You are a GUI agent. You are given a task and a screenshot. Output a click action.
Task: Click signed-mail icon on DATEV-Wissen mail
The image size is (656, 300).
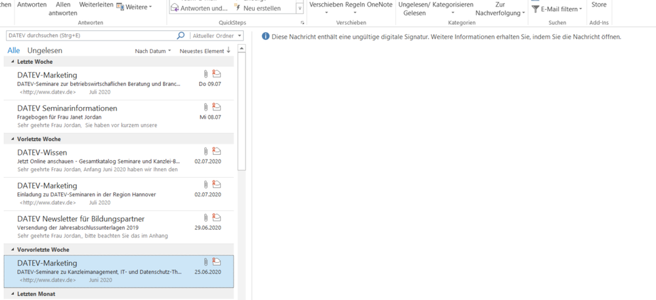click(x=216, y=151)
